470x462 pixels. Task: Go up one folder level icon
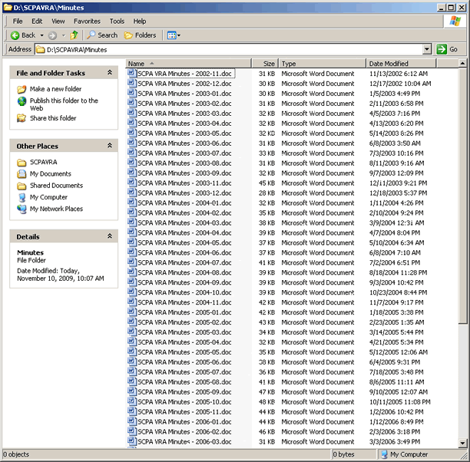point(74,35)
